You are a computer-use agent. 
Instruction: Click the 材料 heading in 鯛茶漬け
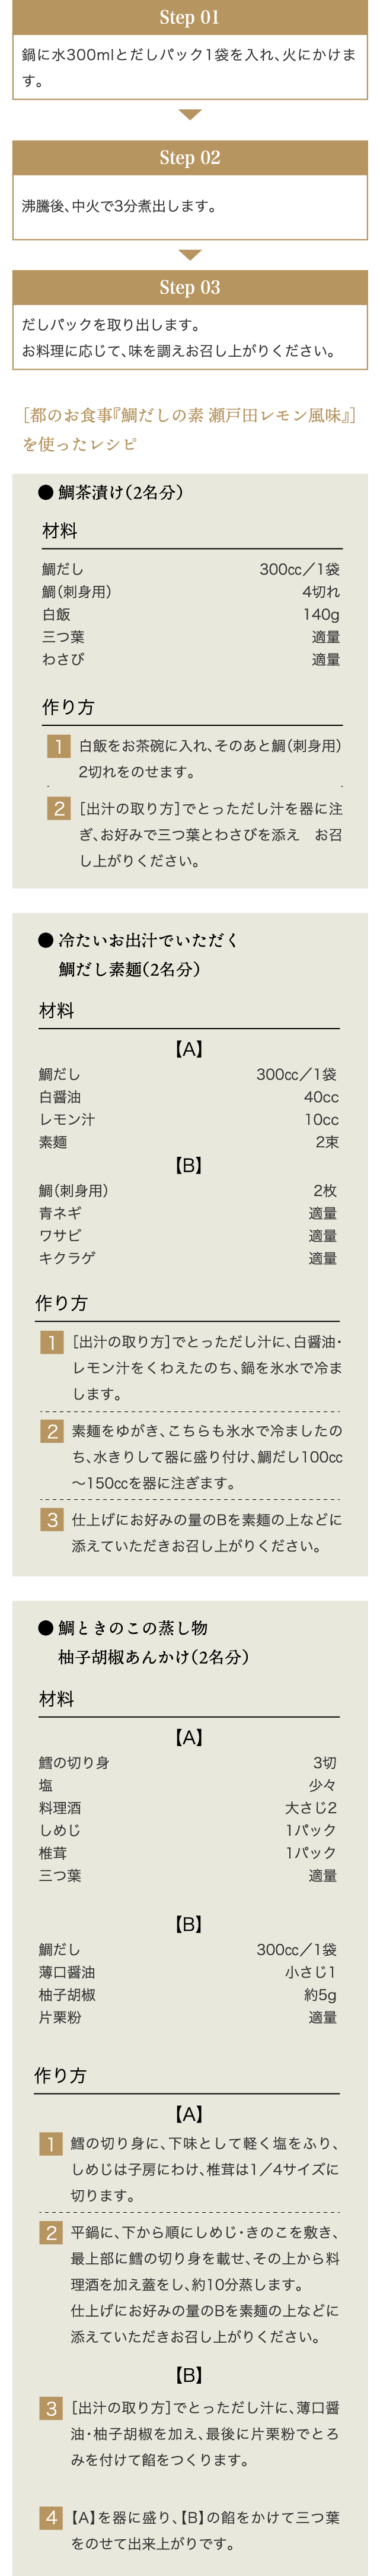[59, 531]
